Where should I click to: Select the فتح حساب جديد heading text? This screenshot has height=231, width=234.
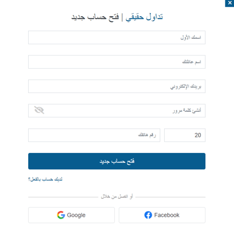pyautogui.click(x=95, y=17)
